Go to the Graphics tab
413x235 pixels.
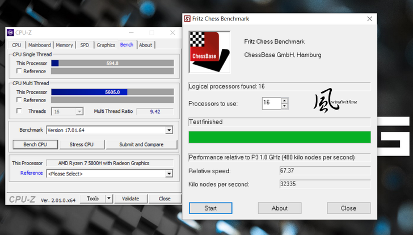[x=106, y=45]
